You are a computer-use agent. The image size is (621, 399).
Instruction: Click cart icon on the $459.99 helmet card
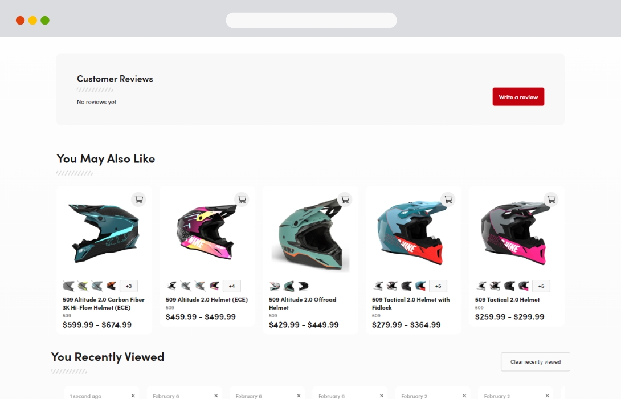click(242, 199)
